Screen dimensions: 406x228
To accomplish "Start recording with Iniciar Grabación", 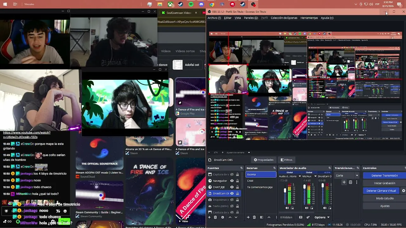I will (384, 183).
